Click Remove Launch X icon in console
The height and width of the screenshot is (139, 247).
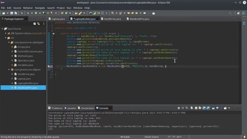pos(183,108)
